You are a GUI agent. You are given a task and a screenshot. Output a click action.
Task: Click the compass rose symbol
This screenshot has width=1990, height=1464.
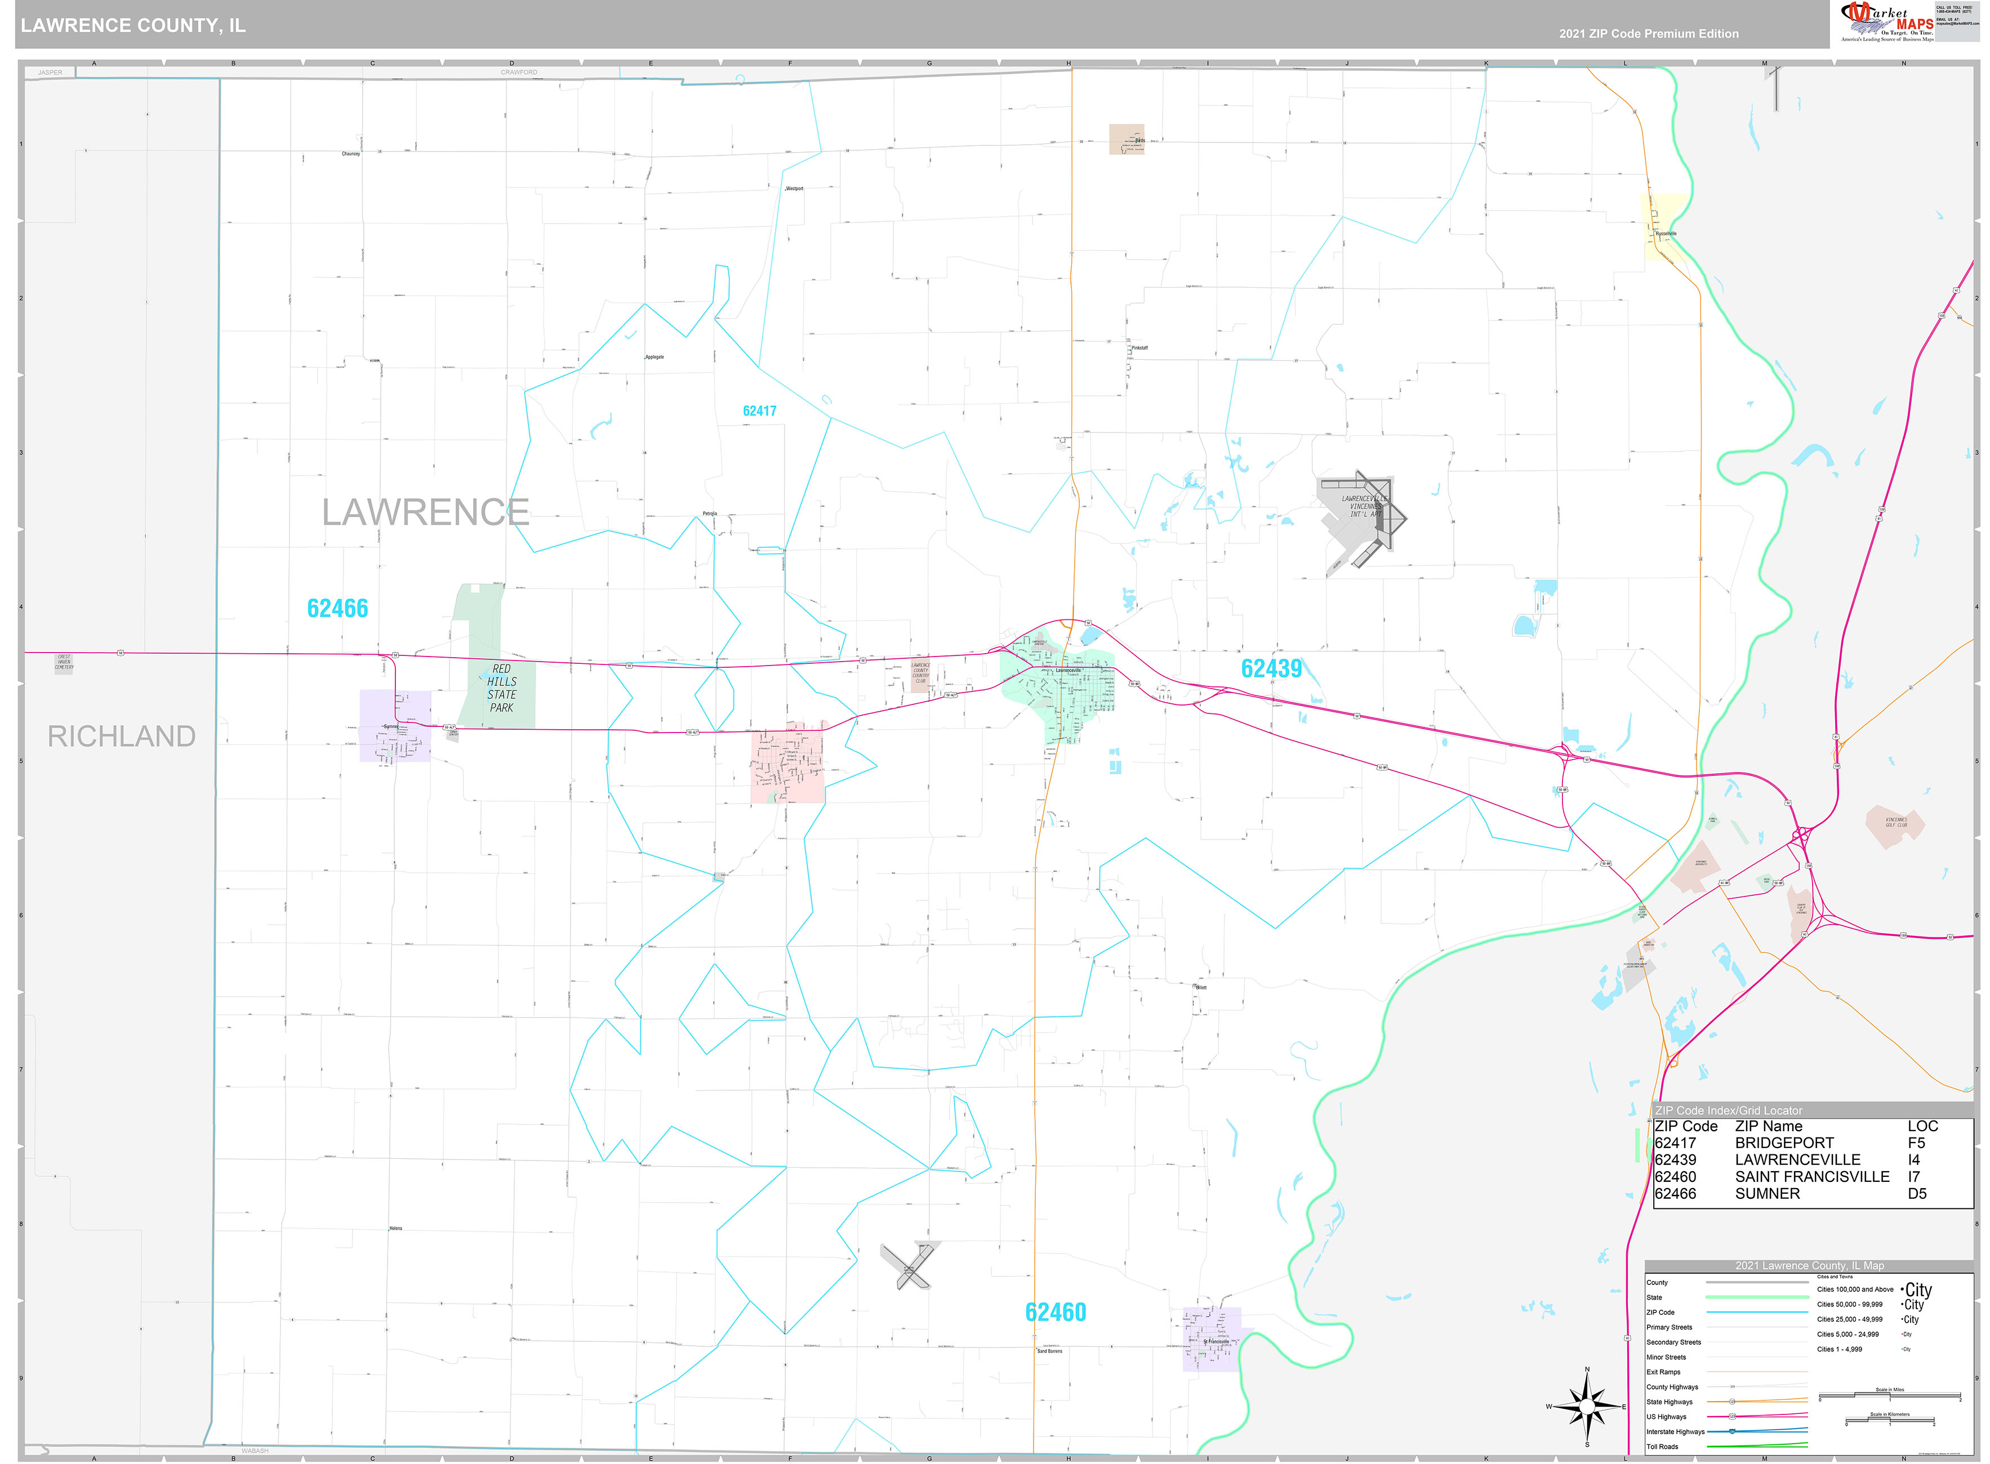1587,1407
